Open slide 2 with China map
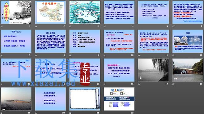Screen dimensions: 204x114 click(x=50, y=12)
